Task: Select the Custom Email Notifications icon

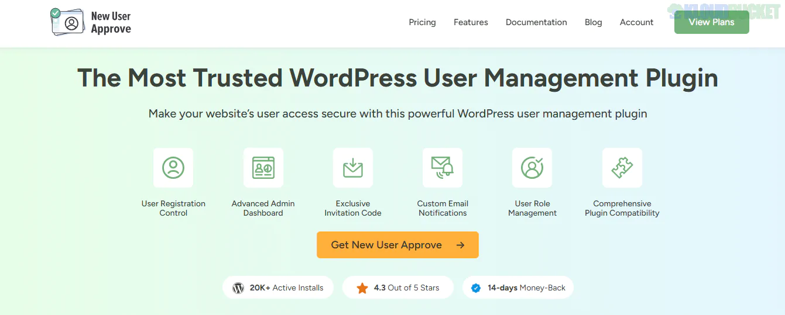Action: coord(443,168)
